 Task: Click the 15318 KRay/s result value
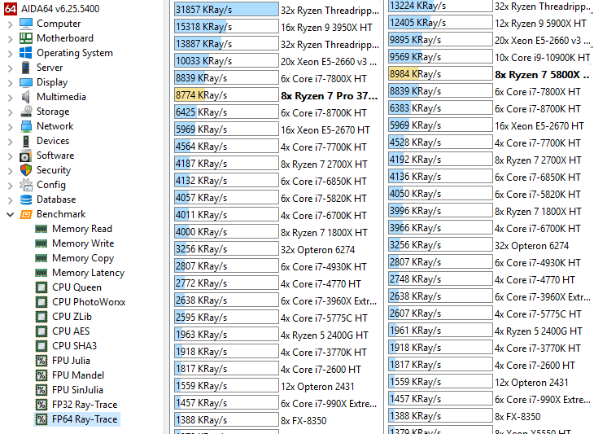[x=203, y=27]
